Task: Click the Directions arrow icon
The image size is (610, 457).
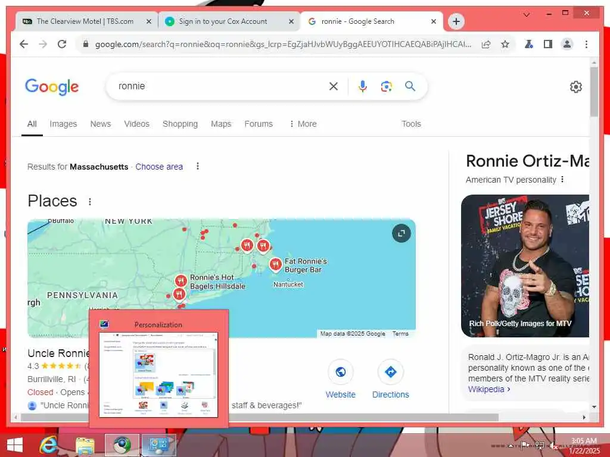Action: click(x=391, y=373)
